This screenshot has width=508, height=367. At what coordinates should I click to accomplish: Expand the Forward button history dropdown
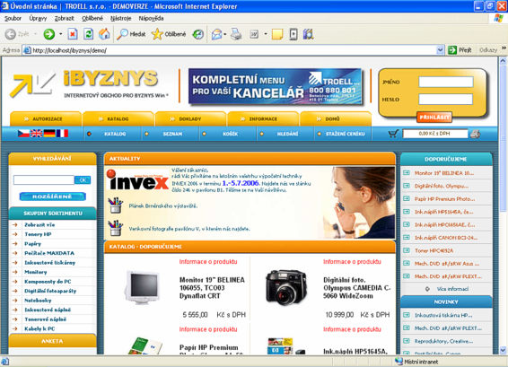(61, 34)
